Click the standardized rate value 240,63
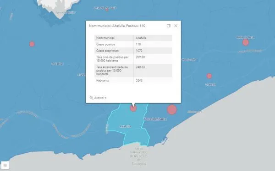This screenshot has height=171, width=275. (x=140, y=67)
